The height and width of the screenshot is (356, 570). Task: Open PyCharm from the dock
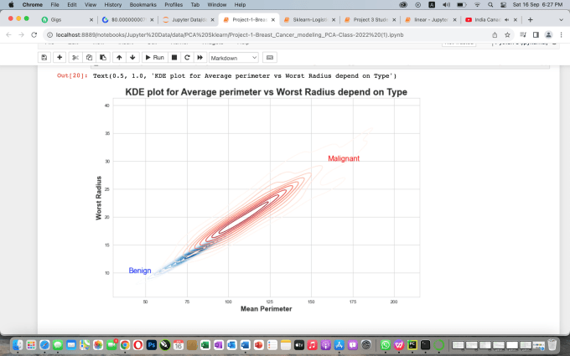[412, 345]
